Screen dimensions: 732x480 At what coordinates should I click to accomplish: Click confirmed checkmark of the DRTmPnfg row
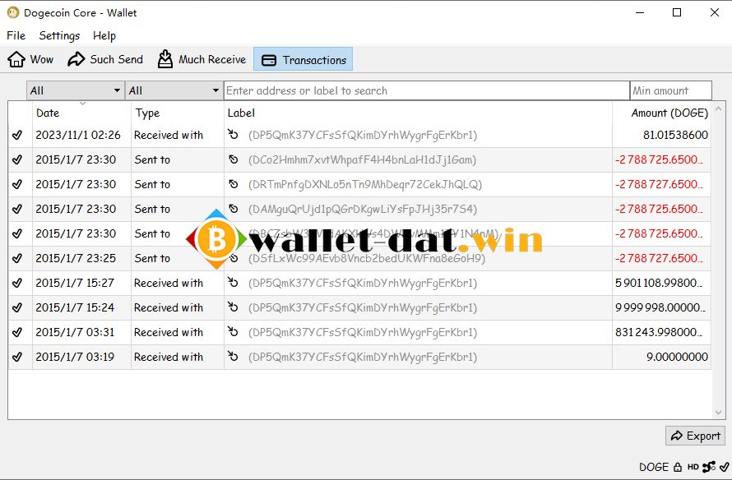17,184
